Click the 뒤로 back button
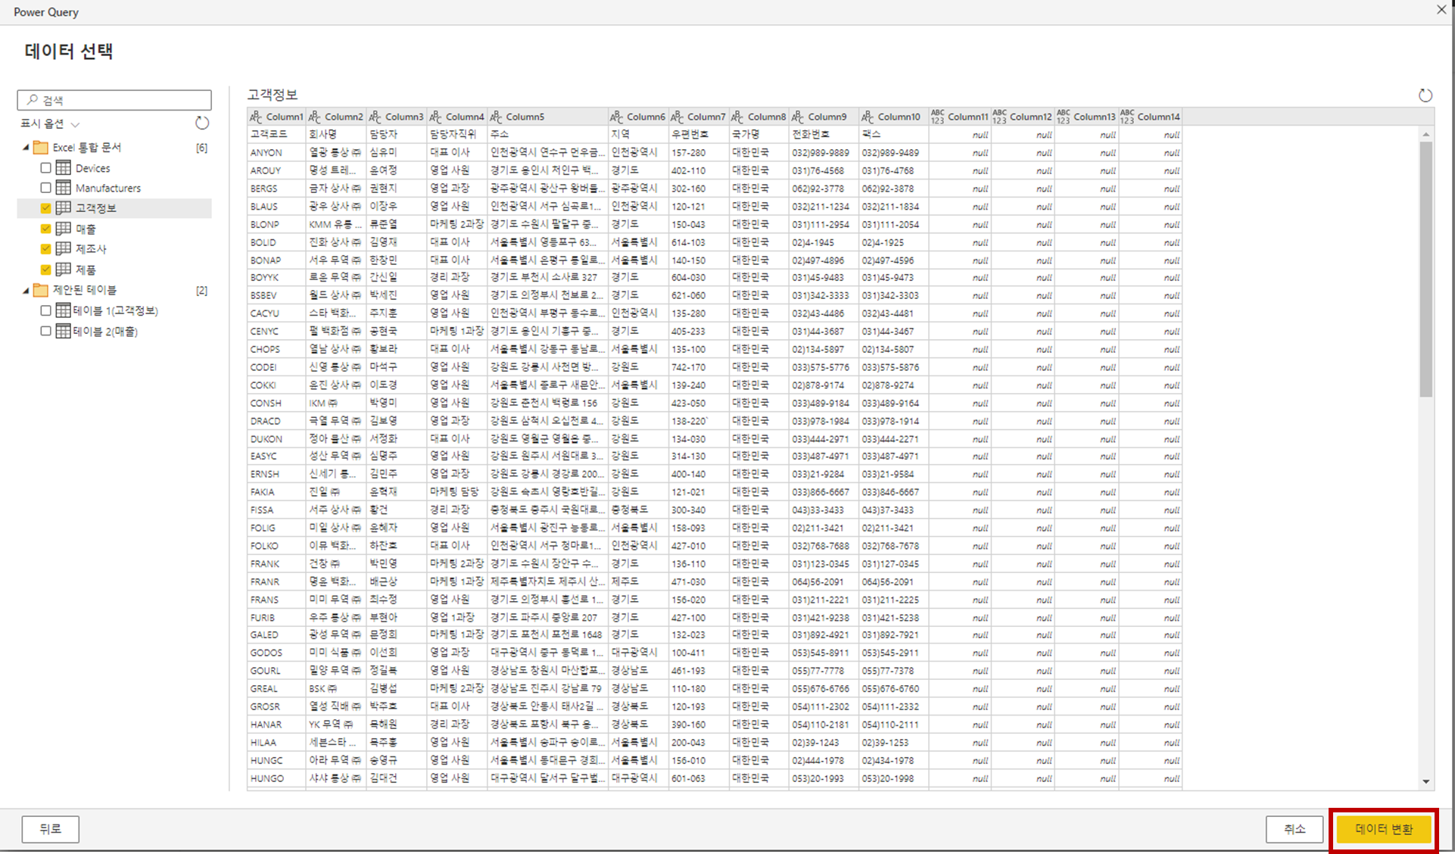Viewport: 1455px width, 854px height. [50, 829]
